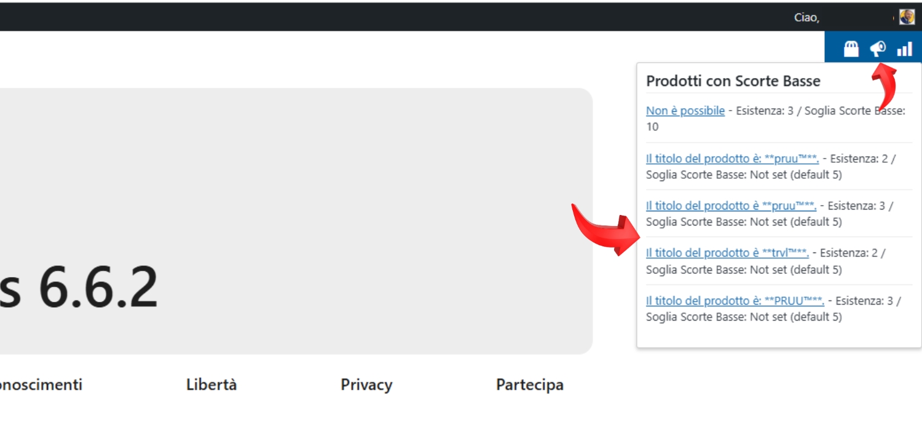This screenshot has height=430, width=922.
Task: Switch to the Libertà tab
Action: coord(211,385)
